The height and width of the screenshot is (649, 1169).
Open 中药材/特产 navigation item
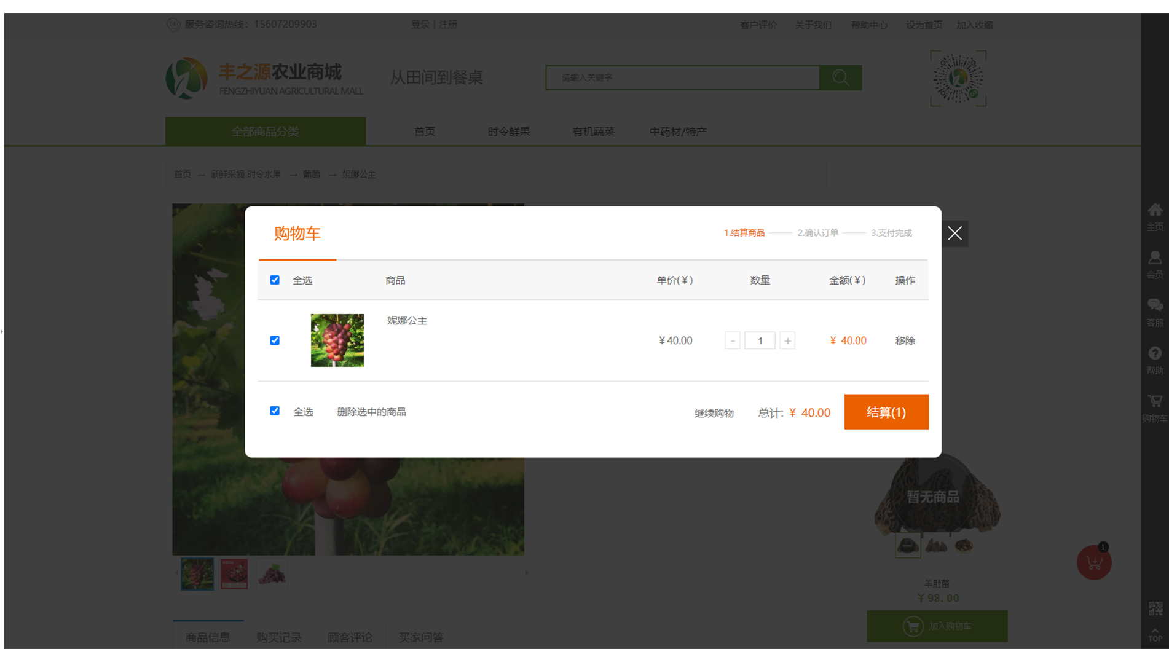pyautogui.click(x=678, y=132)
